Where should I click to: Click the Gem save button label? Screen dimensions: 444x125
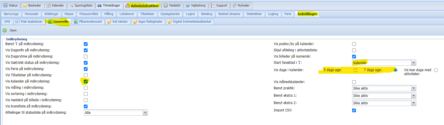(x=13, y=30)
